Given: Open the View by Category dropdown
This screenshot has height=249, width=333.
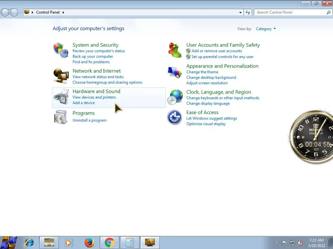Looking at the screenshot, I should pyautogui.click(x=266, y=29).
